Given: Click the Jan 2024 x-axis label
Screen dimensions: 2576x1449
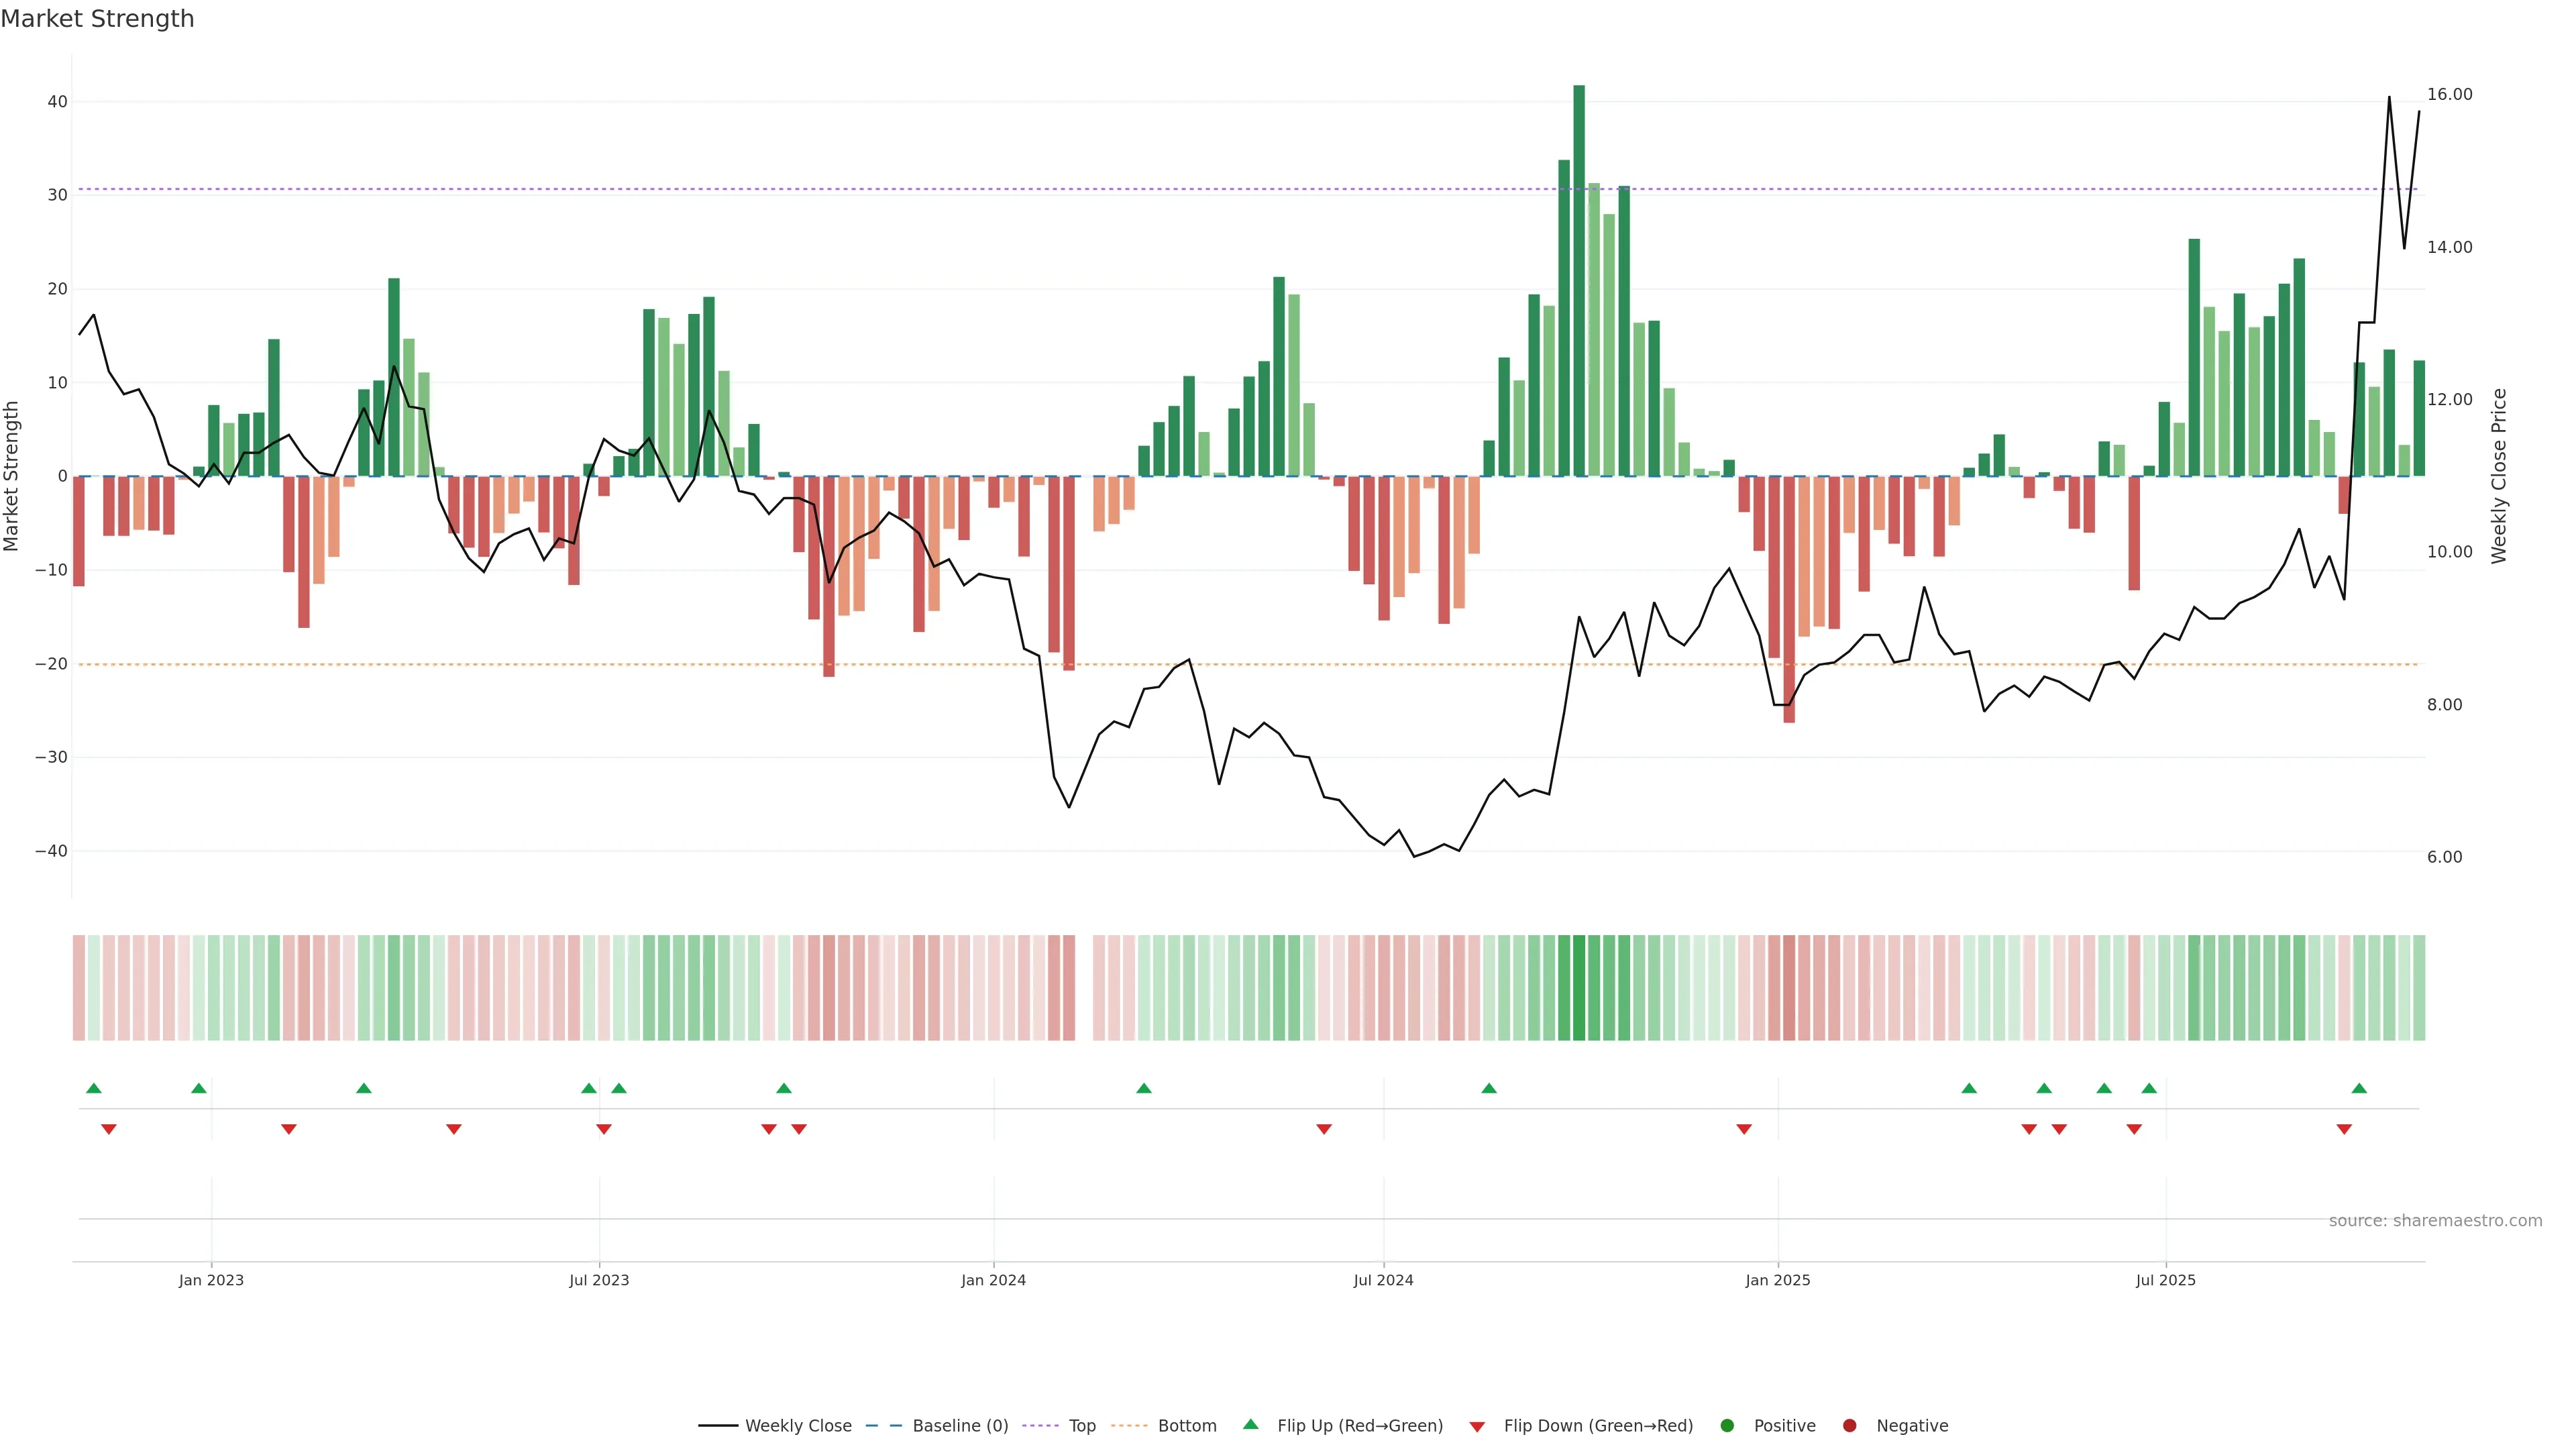Looking at the screenshot, I should coord(993,1280).
